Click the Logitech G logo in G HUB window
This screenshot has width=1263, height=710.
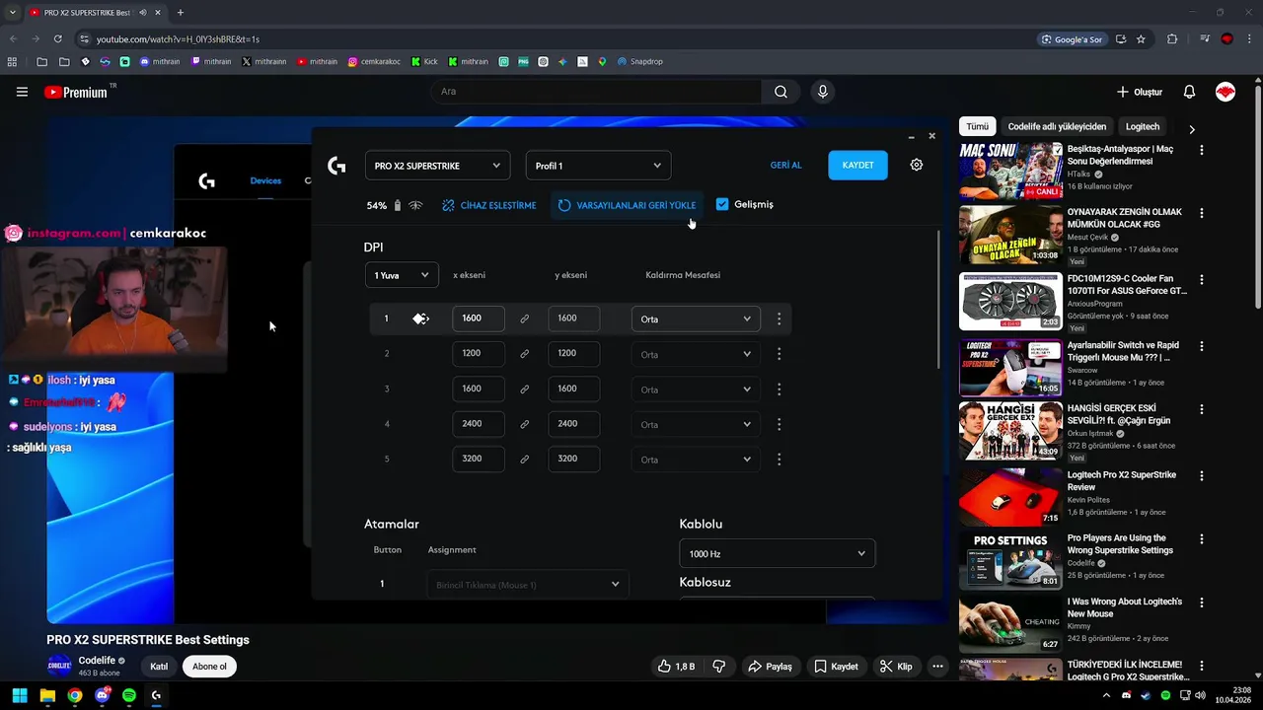pos(336,166)
